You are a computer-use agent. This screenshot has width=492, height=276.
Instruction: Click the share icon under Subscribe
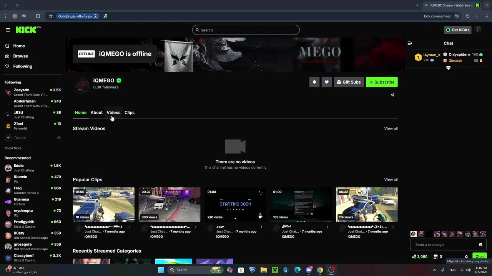392,95
